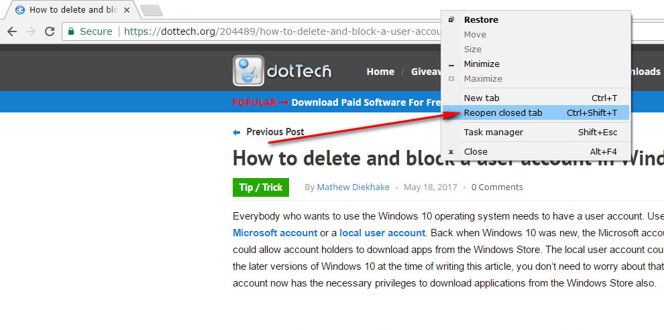The width and height of the screenshot is (664, 330).
Task: Click the Tip / Trick category badge
Action: (x=261, y=187)
